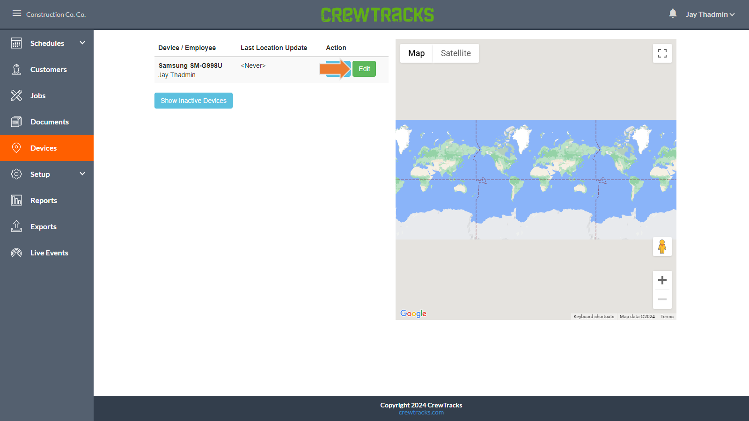
Task: Open Exports page
Action: [47, 226]
